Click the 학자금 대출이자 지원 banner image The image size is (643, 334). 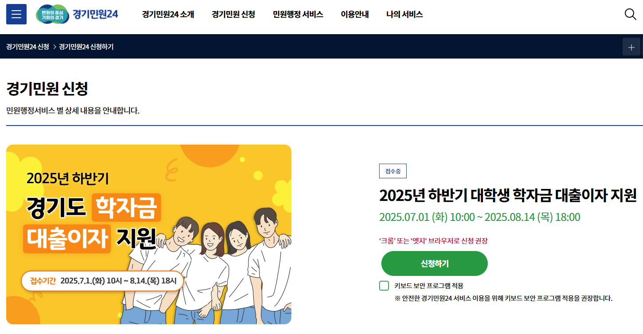coord(149,234)
